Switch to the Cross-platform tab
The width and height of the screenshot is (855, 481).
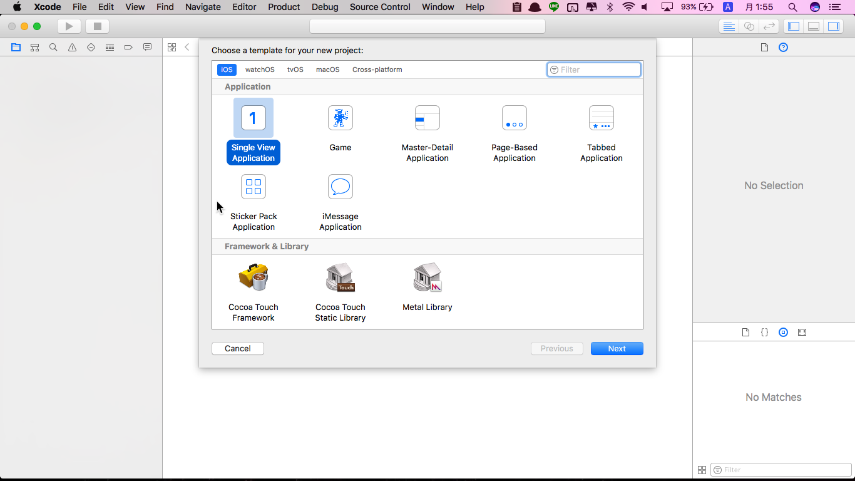(x=377, y=70)
